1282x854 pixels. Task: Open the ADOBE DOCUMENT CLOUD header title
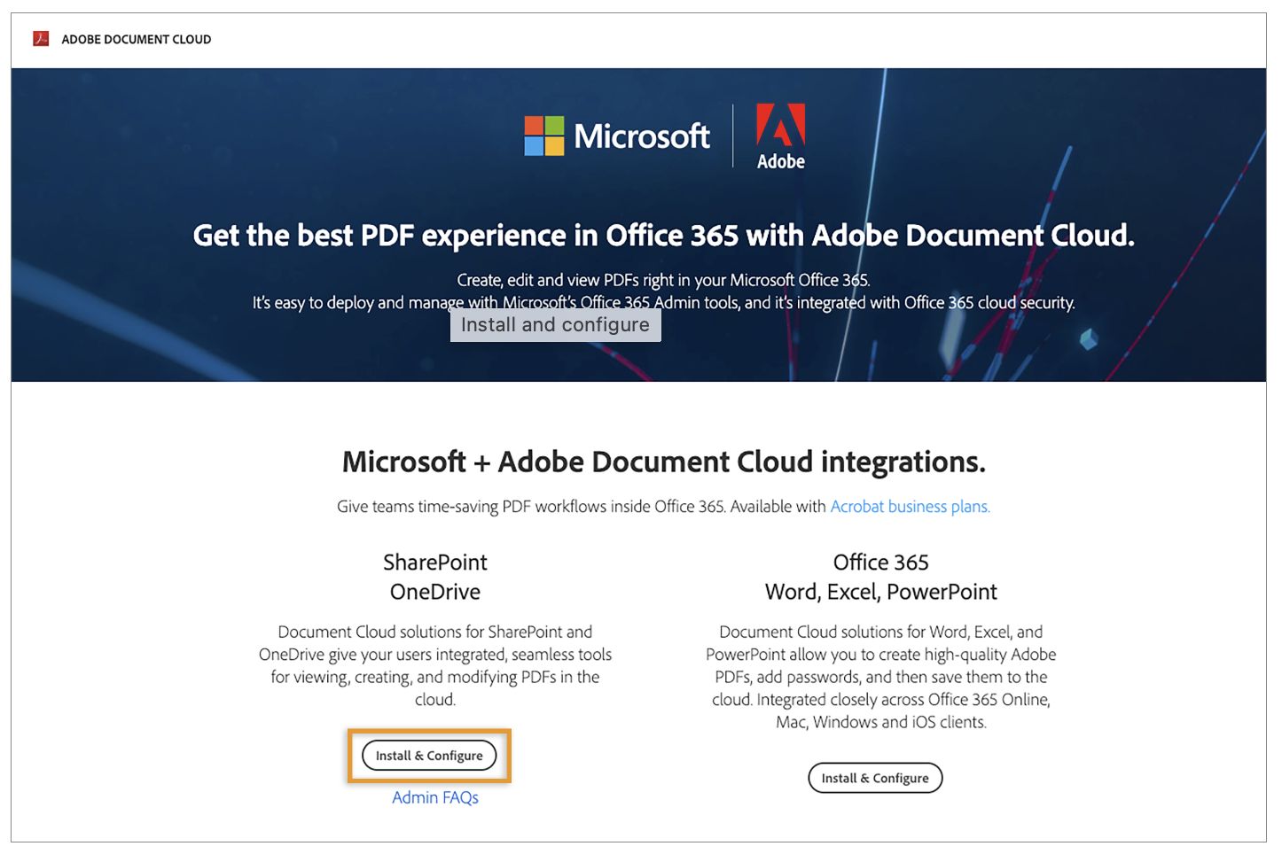[x=137, y=39]
